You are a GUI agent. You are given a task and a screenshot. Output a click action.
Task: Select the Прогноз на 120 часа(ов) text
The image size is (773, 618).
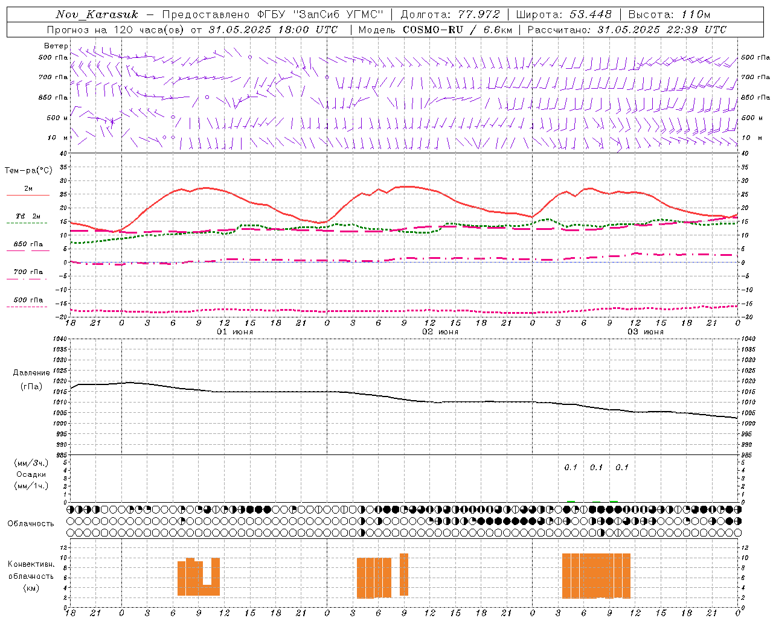pos(117,30)
